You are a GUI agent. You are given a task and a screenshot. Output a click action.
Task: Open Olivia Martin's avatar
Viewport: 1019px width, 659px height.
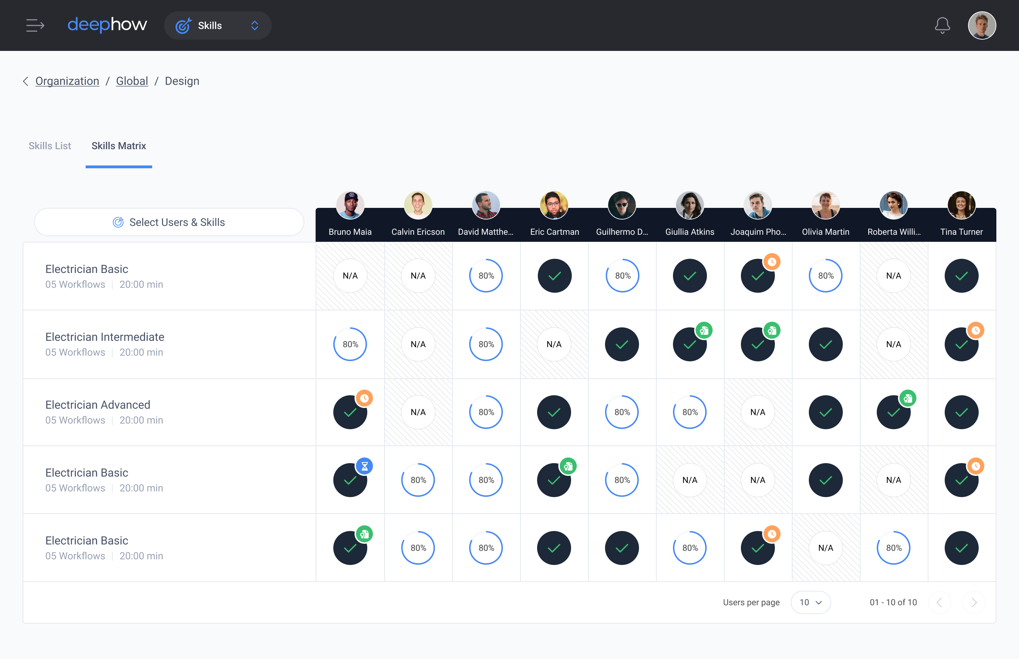[x=825, y=205]
